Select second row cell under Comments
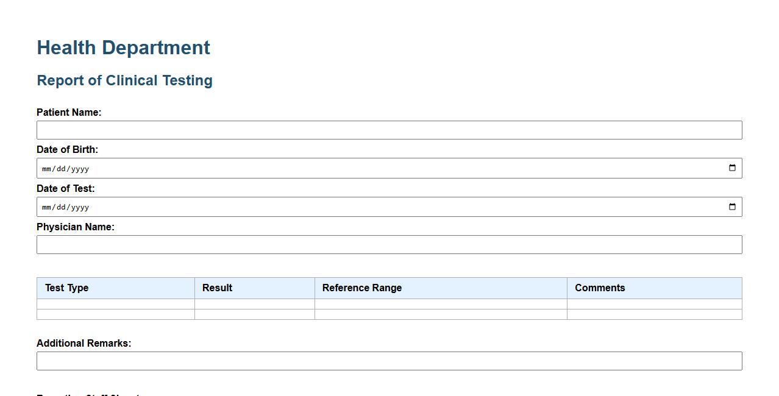 click(654, 314)
